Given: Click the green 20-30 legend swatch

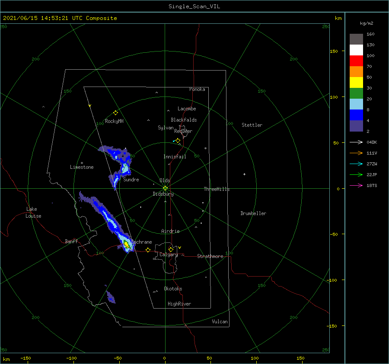Looking at the screenshot, I should (356, 93).
